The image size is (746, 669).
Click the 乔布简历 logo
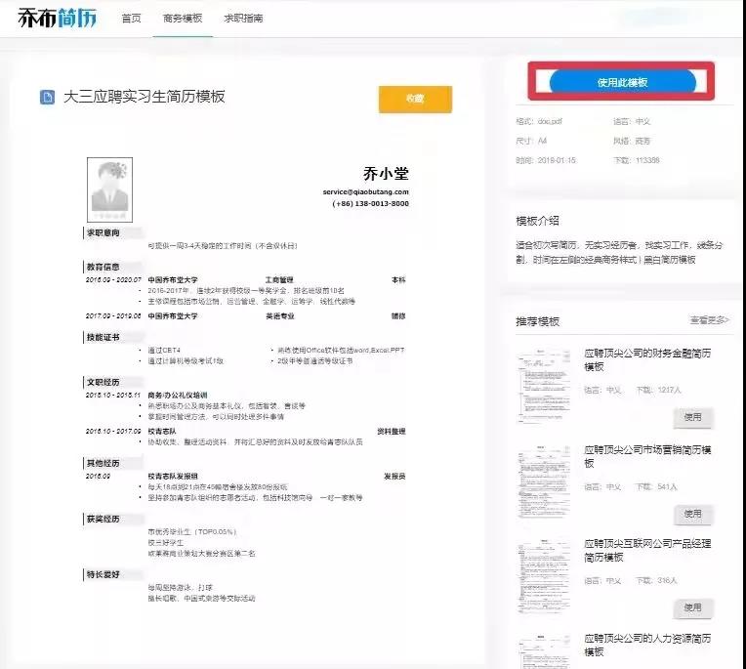coord(58,18)
